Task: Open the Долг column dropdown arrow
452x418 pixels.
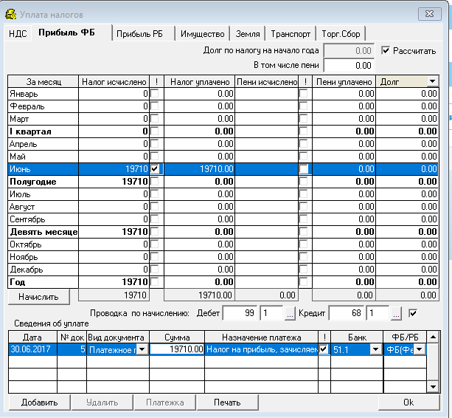Action: click(432, 82)
